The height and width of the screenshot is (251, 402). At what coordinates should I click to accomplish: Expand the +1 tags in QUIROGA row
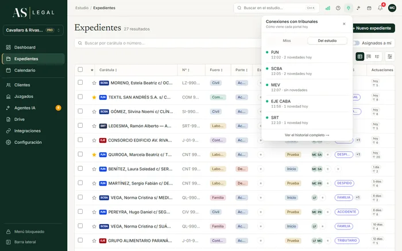pyautogui.click(x=358, y=155)
